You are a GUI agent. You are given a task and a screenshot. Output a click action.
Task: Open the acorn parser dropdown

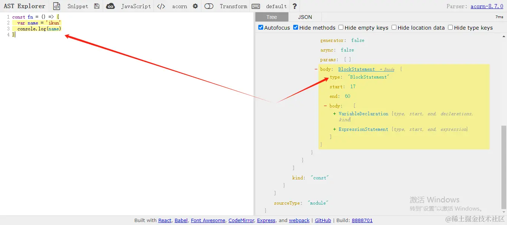(x=180, y=6)
